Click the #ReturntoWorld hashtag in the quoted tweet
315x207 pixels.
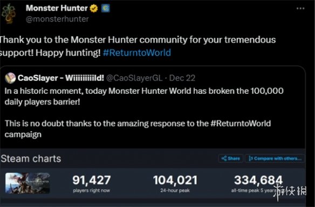[x=241, y=123]
